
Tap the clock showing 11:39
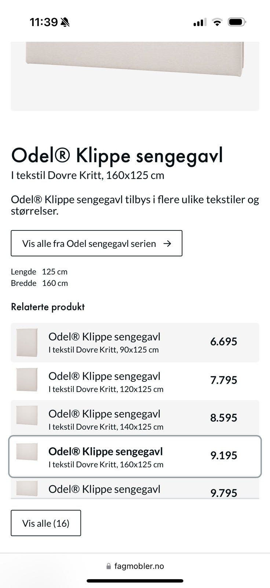coord(43,22)
